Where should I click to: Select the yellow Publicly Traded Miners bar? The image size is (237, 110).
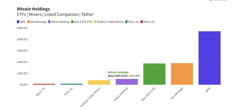click(99, 82)
